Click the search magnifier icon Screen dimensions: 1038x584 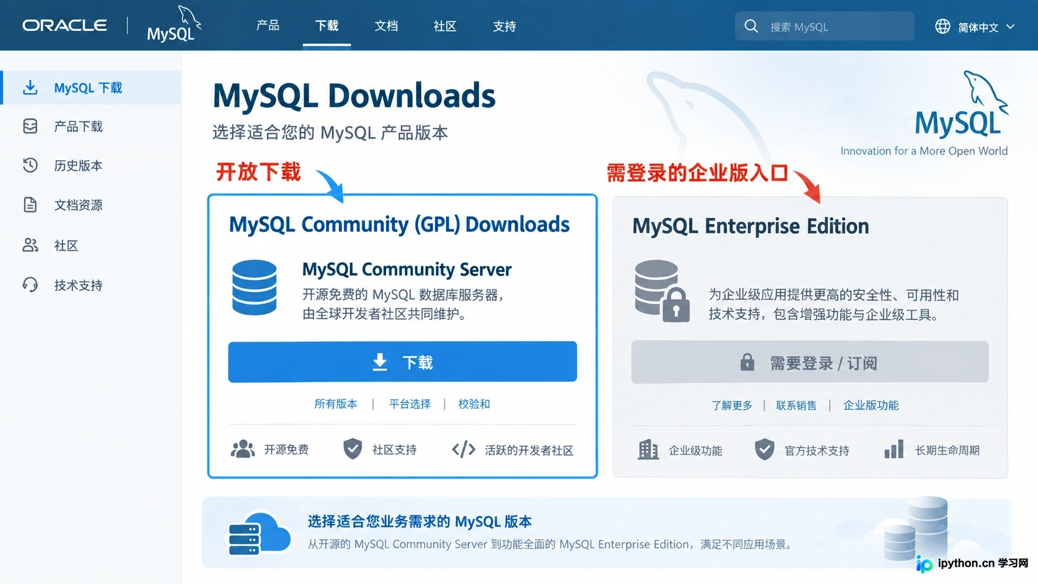(751, 26)
